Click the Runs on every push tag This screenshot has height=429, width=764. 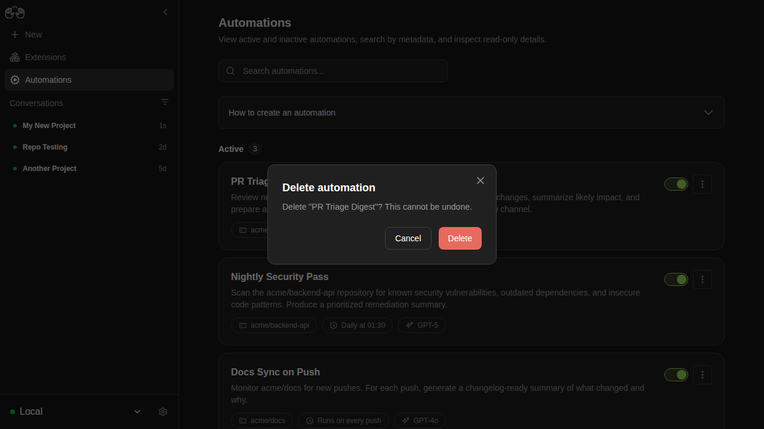pyautogui.click(x=343, y=421)
